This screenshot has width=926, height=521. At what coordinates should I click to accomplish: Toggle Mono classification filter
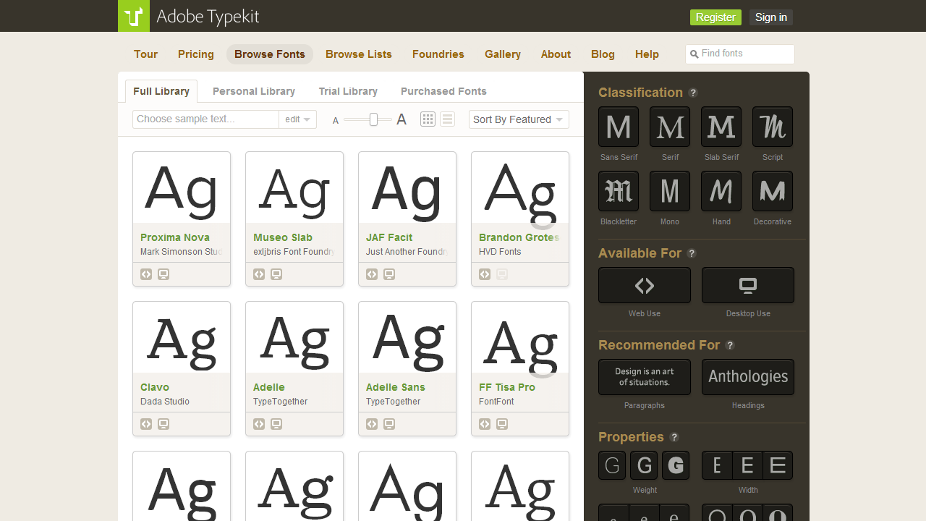[670, 191]
